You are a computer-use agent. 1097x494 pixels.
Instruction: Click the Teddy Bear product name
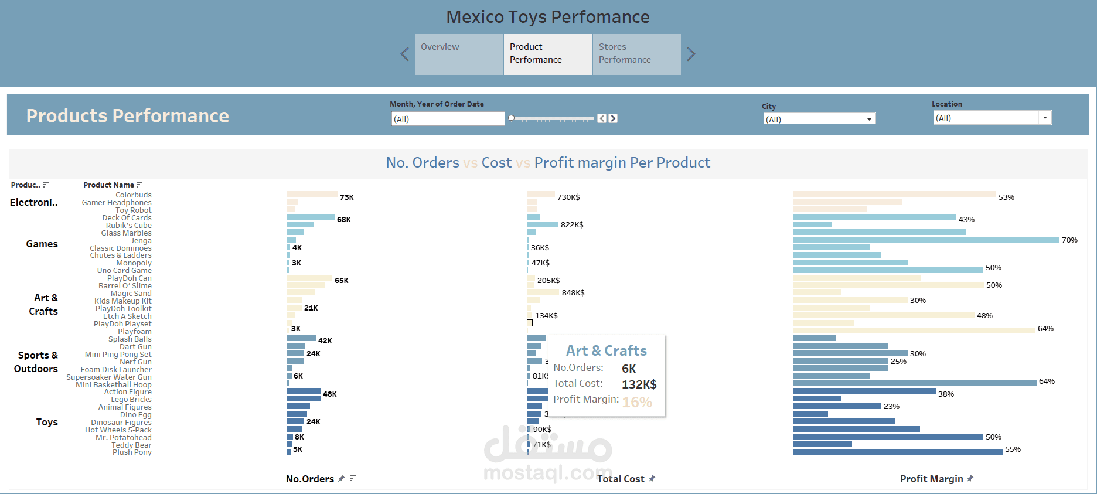(x=132, y=445)
